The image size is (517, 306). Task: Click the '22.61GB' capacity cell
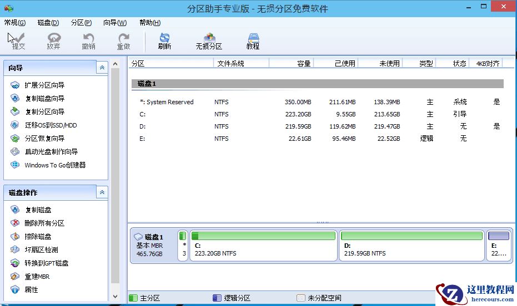click(300, 139)
